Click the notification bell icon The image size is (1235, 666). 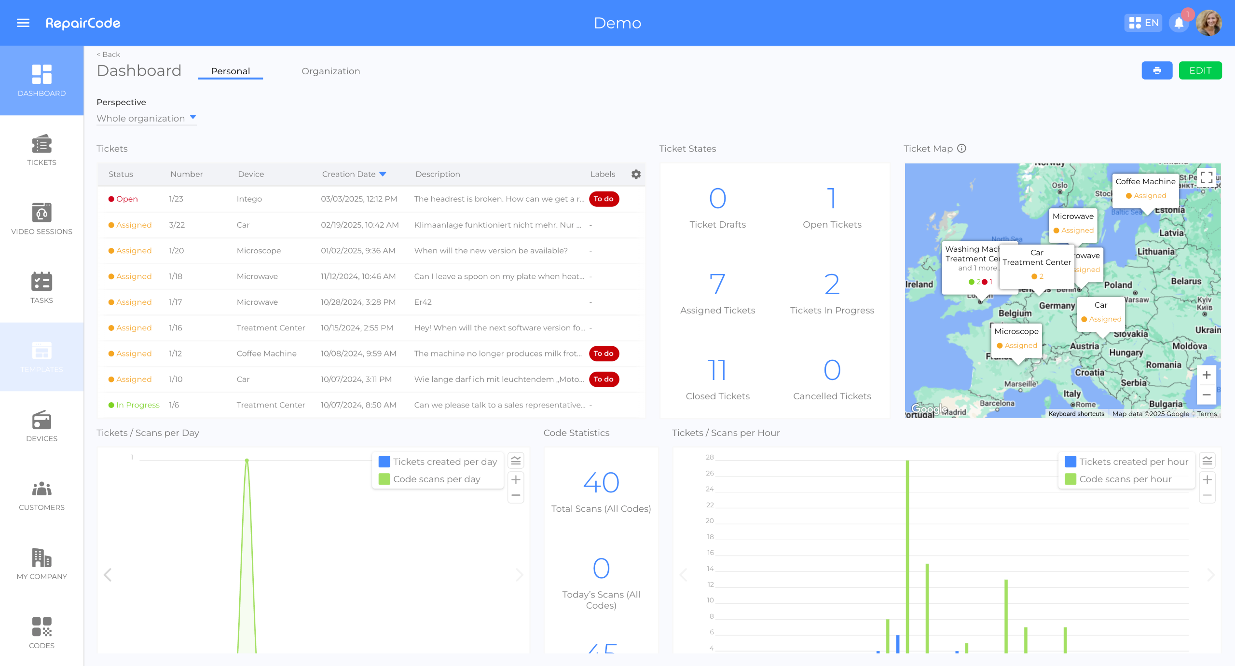coord(1179,23)
